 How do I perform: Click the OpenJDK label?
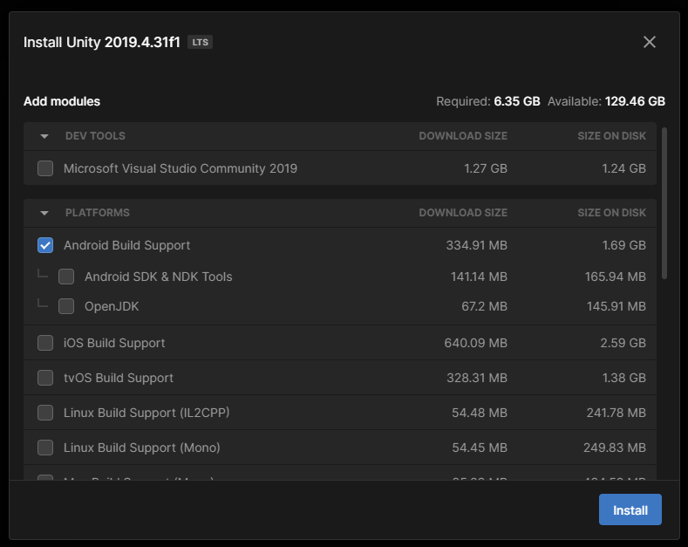coord(112,306)
